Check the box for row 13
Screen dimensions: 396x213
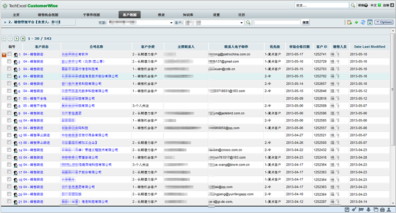click(9, 143)
